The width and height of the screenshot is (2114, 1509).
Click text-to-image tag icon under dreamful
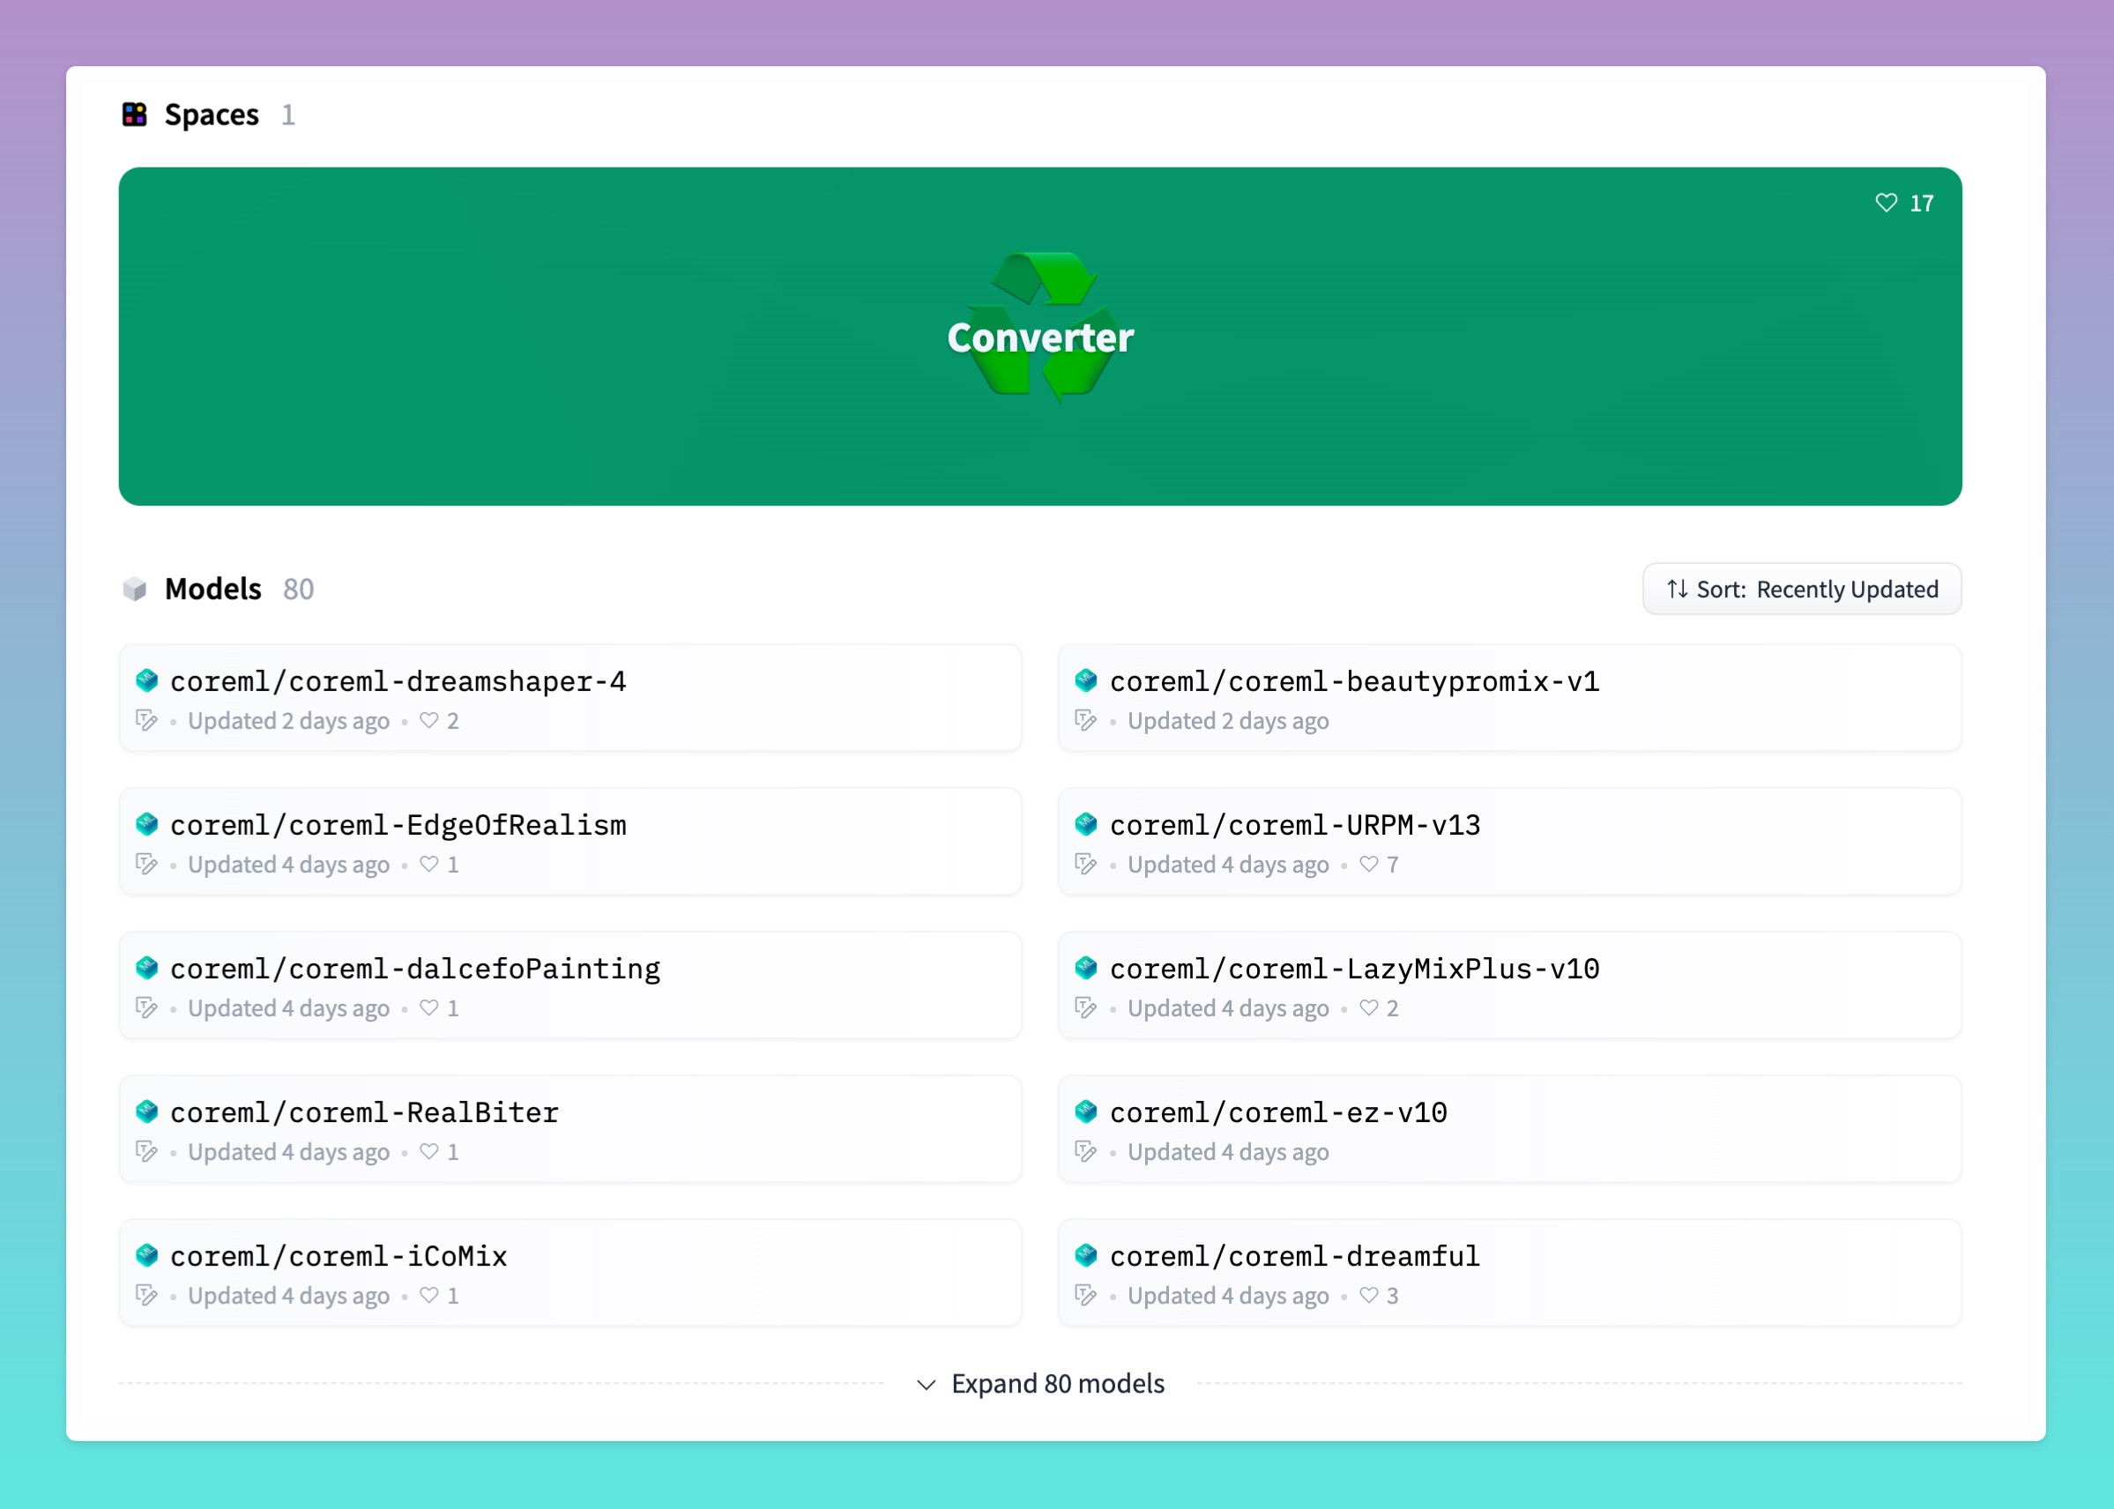point(1086,1296)
